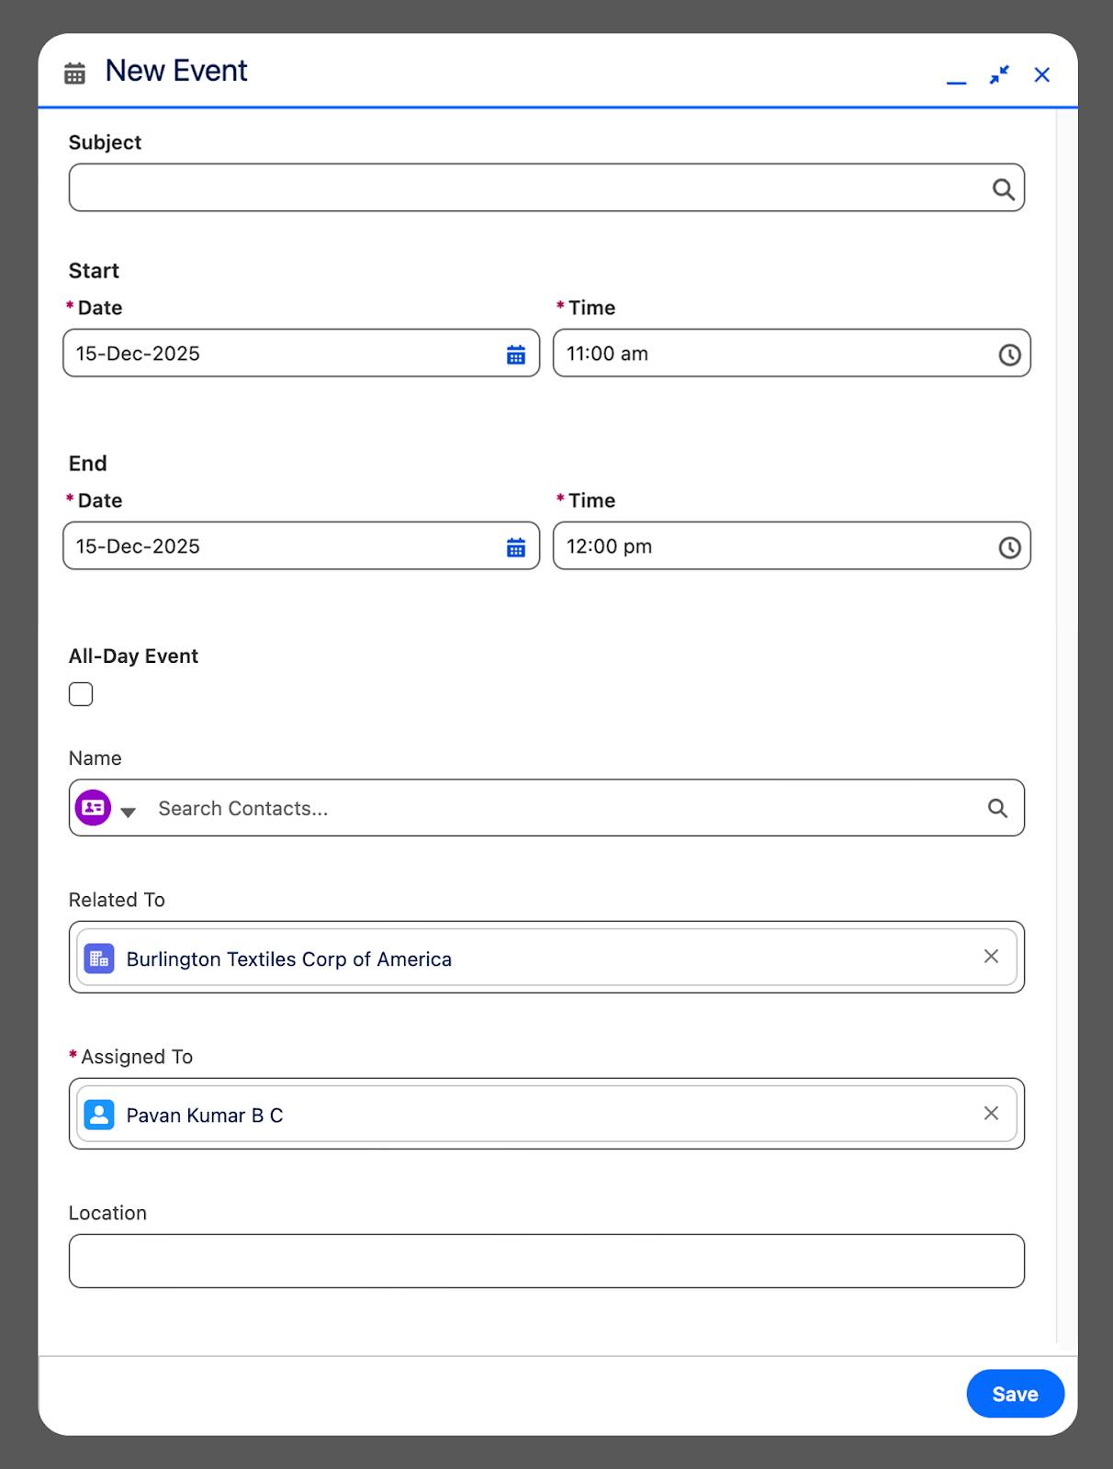The width and height of the screenshot is (1113, 1469).
Task: Open the End Time clock picker
Action: pyautogui.click(x=1009, y=548)
